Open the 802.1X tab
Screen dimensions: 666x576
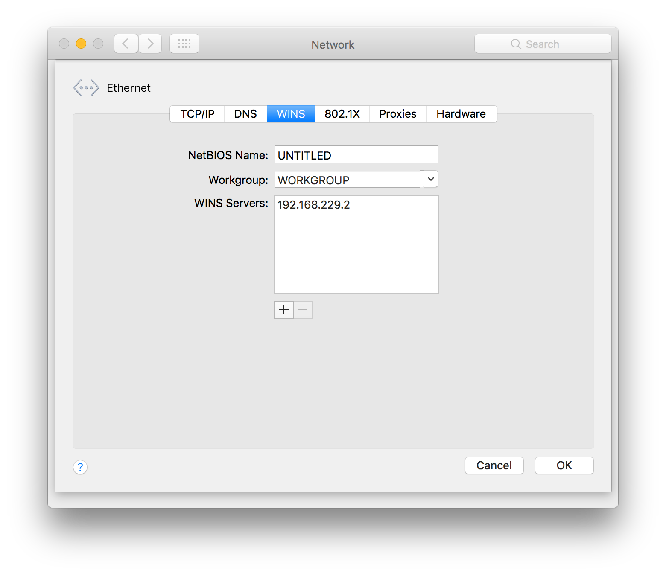(x=342, y=114)
